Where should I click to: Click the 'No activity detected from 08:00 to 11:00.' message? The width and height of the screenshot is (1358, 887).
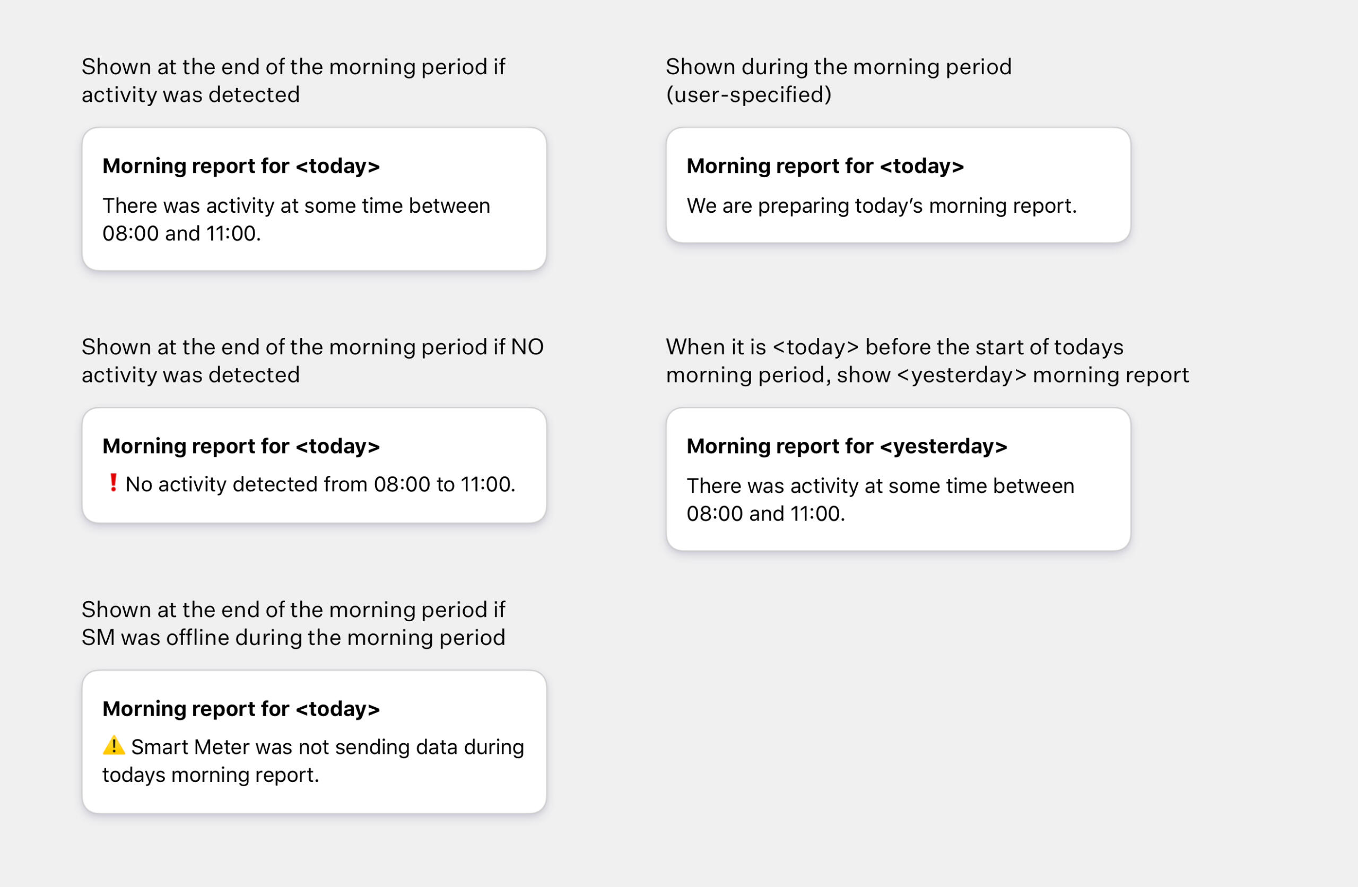320,484
